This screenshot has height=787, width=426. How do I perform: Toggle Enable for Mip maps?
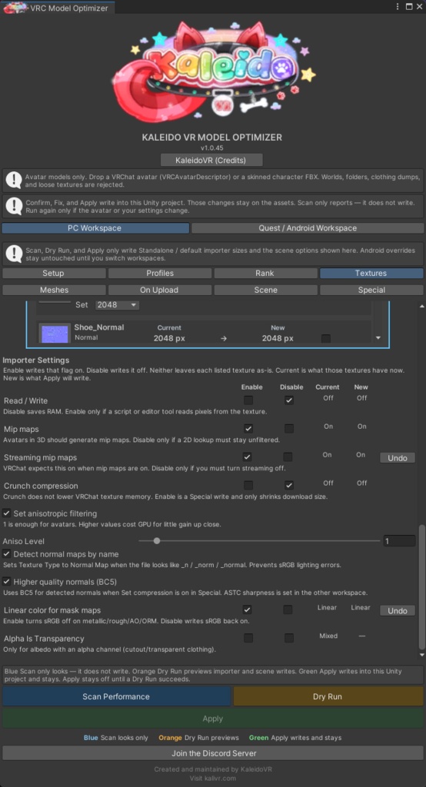(248, 429)
